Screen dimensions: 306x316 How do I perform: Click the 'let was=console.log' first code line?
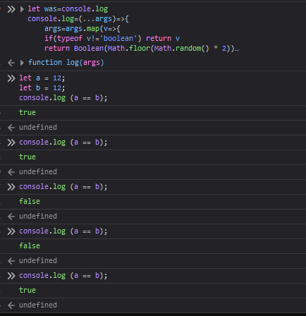[68, 9]
